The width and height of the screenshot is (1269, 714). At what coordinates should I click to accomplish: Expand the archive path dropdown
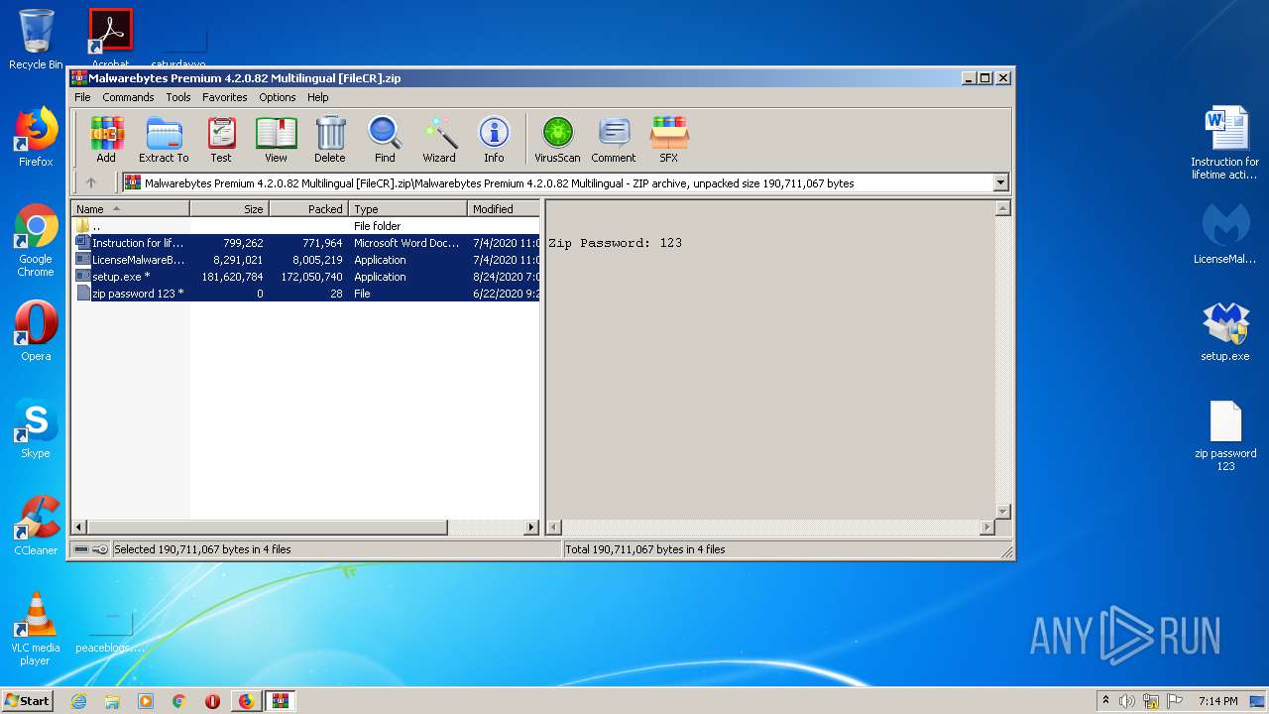(1000, 182)
